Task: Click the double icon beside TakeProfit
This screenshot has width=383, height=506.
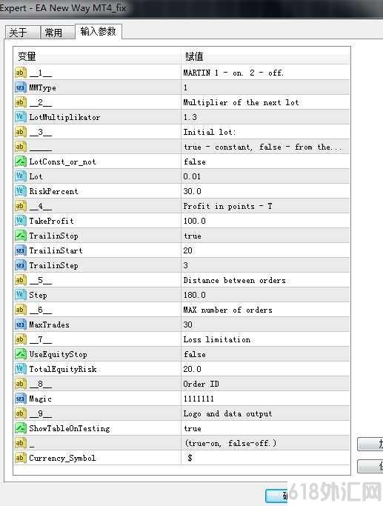Action: [x=20, y=221]
